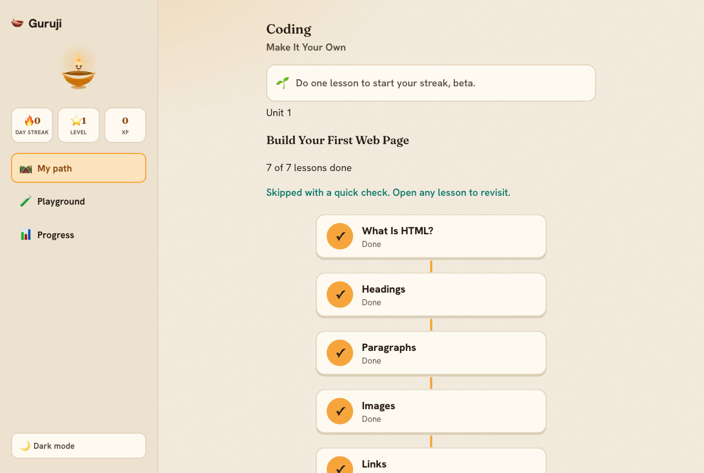704x473 pixels.
Task: Open the Day Streak stat card
Action: (32, 125)
